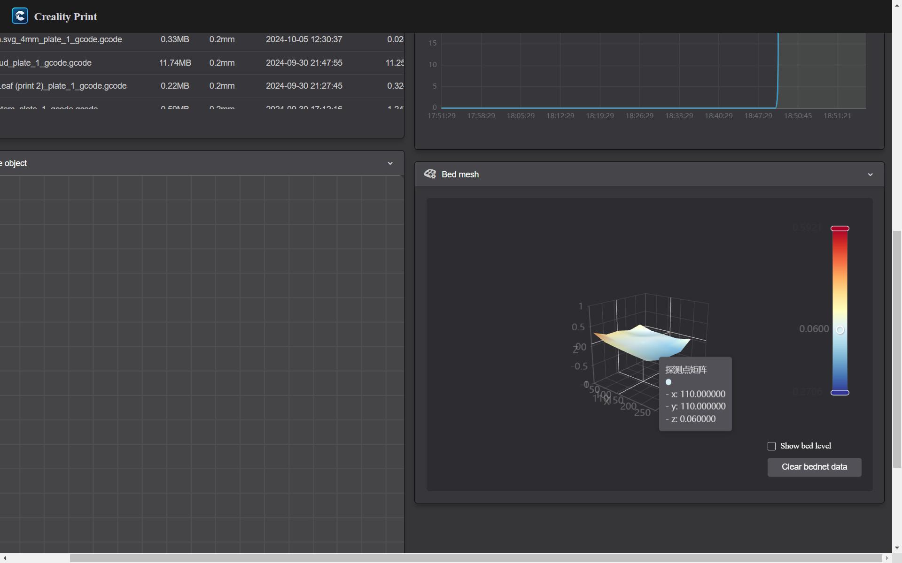
Task: Click the Bed mesh panel header
Action: tap(649, 174)
